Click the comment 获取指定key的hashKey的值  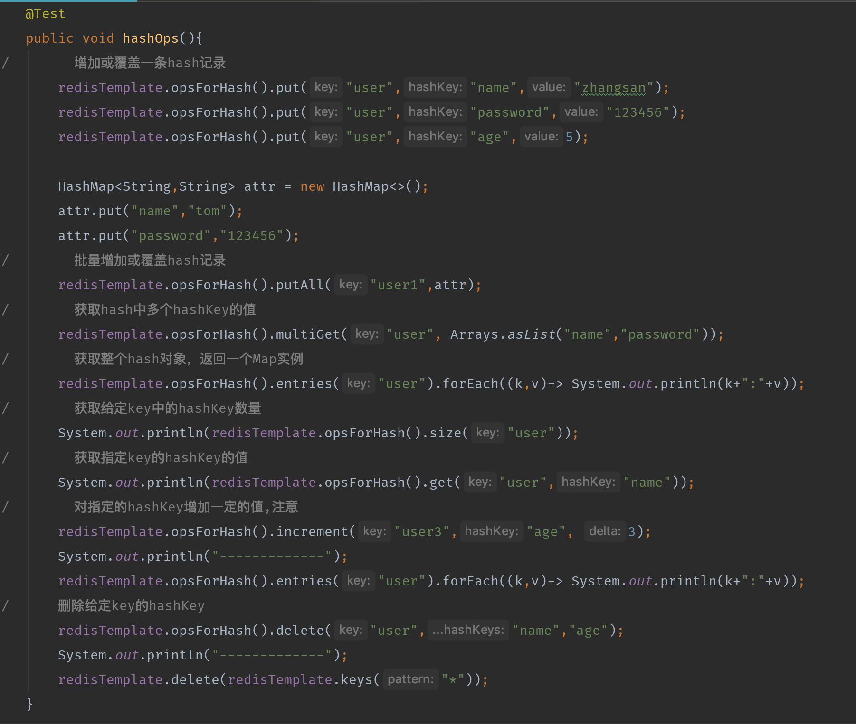point(161,458)
